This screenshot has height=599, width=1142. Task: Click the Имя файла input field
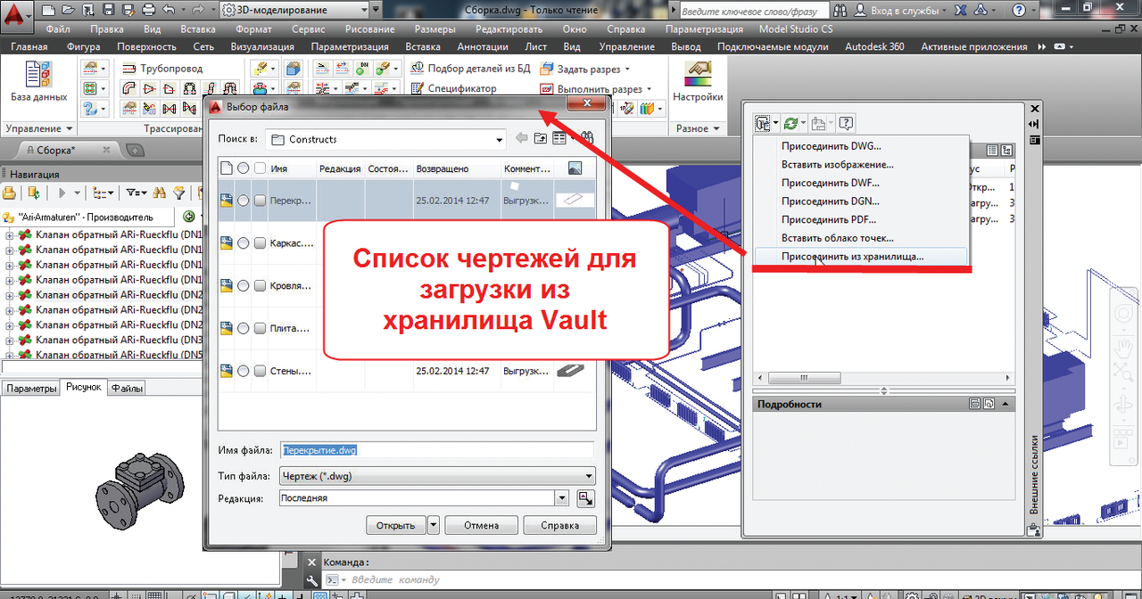tap(436, 450)
